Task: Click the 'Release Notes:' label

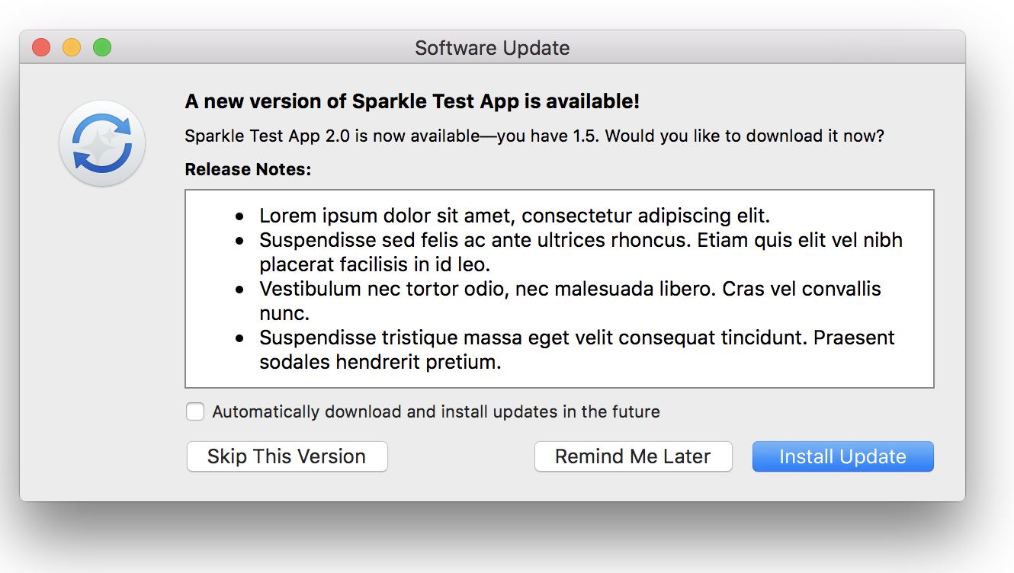Action: pyautogui.click(x=249, y=169)
